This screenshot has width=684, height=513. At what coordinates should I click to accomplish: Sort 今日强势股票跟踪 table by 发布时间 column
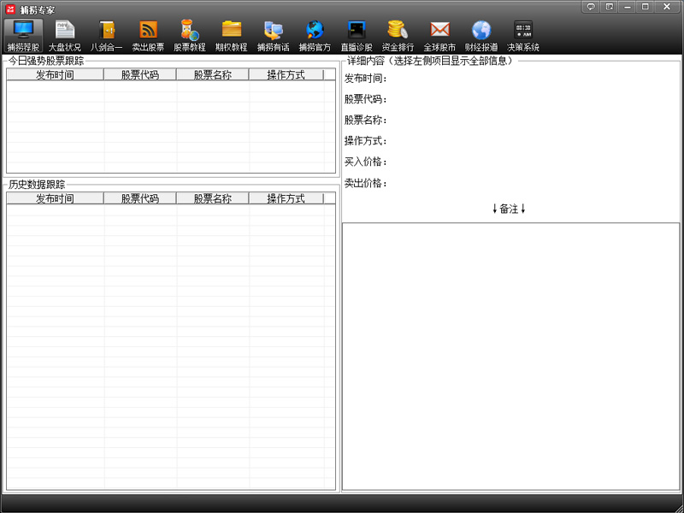pyautogui.click(x=55, y=75)
